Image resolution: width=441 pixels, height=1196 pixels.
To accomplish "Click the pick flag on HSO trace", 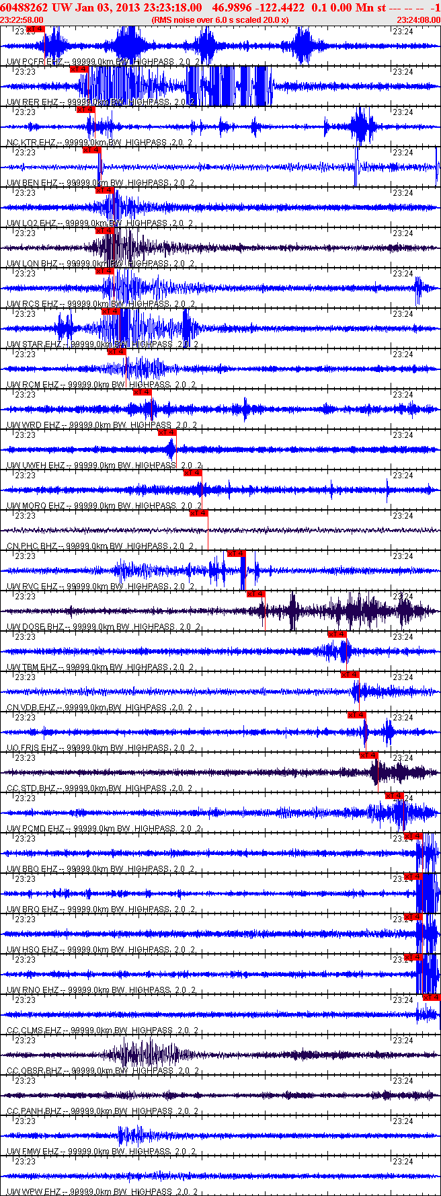I will click(x=413, y=917).
